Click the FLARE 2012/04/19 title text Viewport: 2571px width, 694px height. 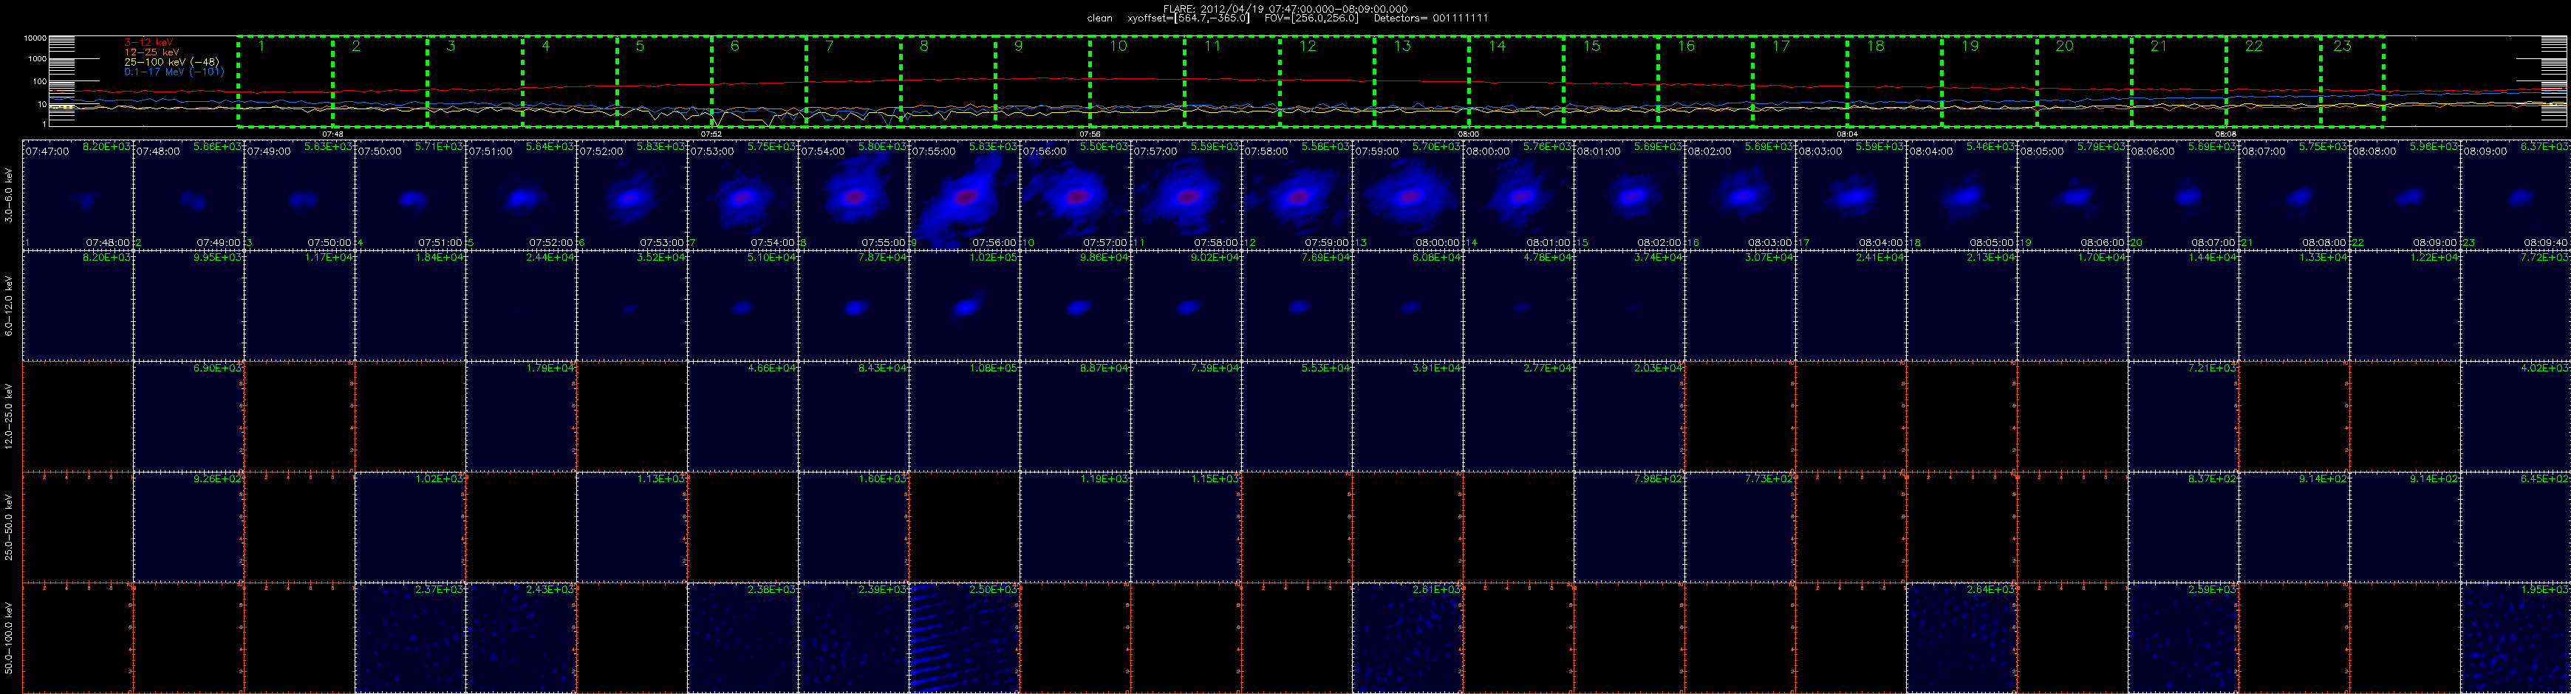[1285, 8]
